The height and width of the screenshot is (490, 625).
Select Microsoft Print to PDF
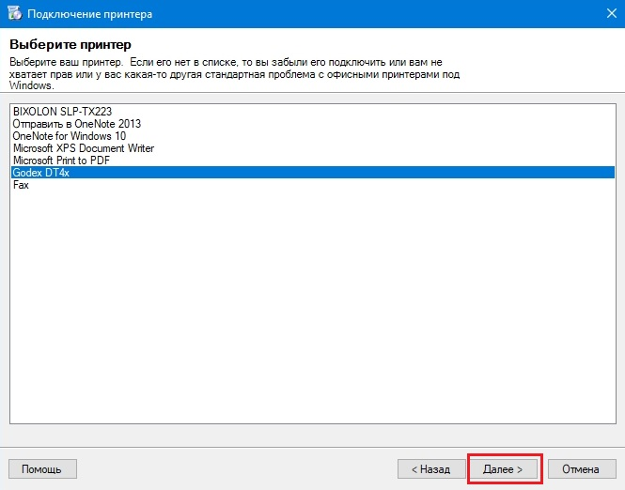(x=313, y=160)
